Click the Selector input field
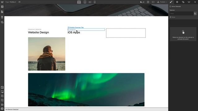The width and height of the screenshot is (198, 111). [181, 14]
